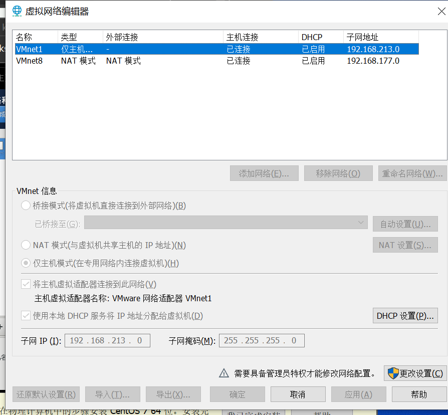
Task: Close the 虚拟网络编辑器 dialog
Action: click(x=441, y=12)
